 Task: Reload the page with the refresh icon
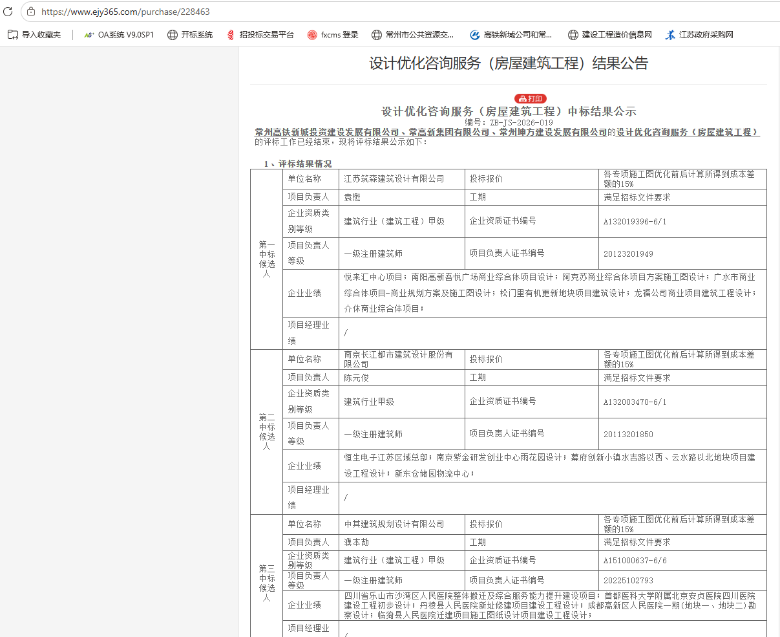tap(8, 12)
